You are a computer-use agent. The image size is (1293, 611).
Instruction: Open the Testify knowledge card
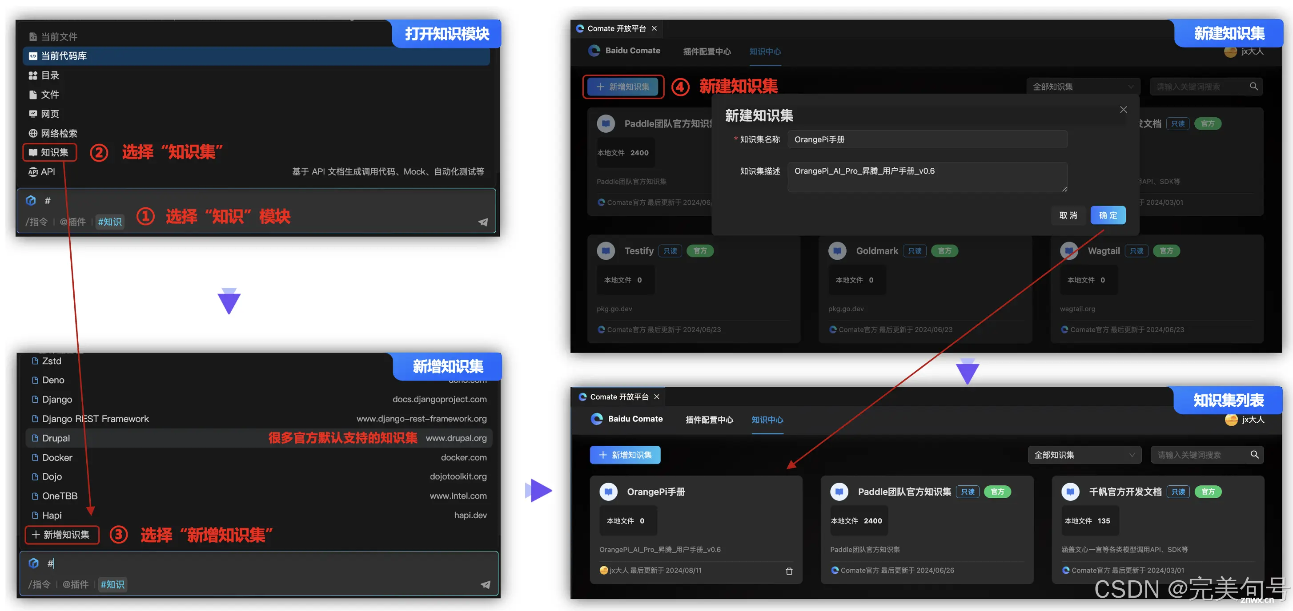(694, 289)
